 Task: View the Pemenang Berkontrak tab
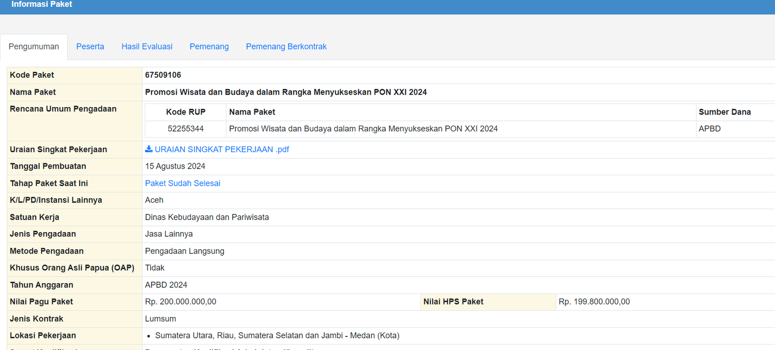click(x=286, y=47)
